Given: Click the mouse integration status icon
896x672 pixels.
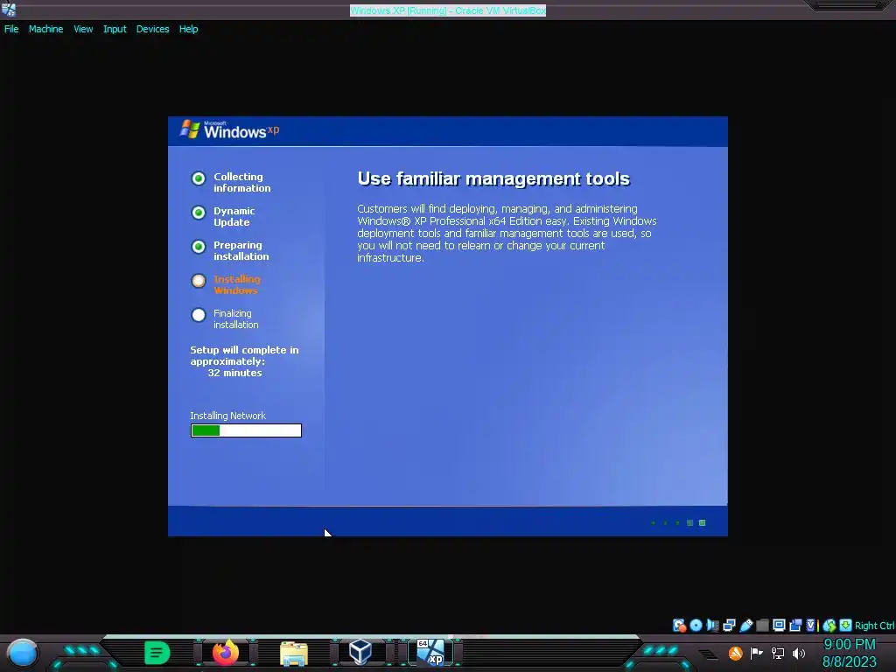Looking at the screenshot, I should (x=829, y=625).
